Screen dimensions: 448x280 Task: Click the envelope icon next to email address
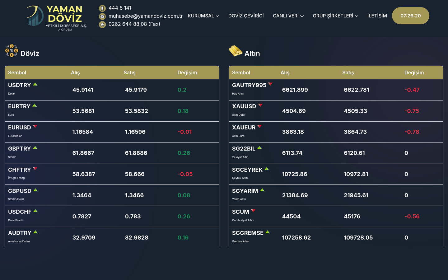pos(102,16)
